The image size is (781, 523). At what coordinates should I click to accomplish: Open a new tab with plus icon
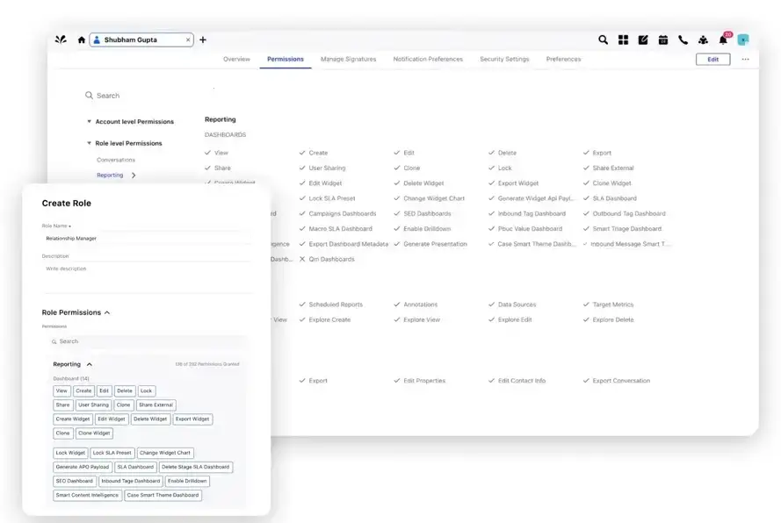coord(203,39)
